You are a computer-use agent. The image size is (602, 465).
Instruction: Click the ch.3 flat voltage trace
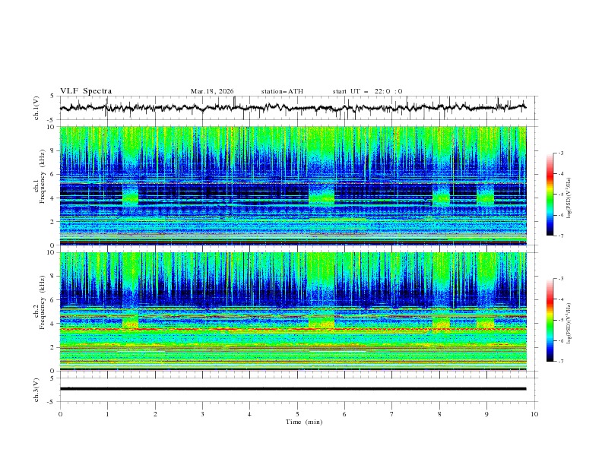[293, 389]
